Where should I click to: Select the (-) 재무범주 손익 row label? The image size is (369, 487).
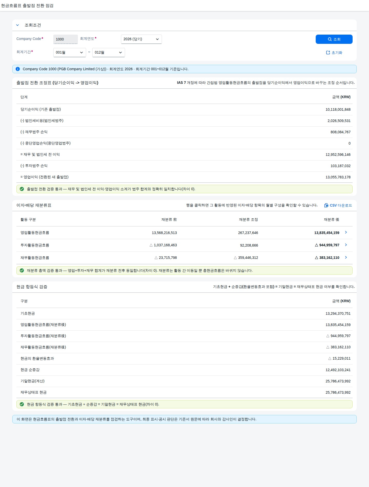34,132
